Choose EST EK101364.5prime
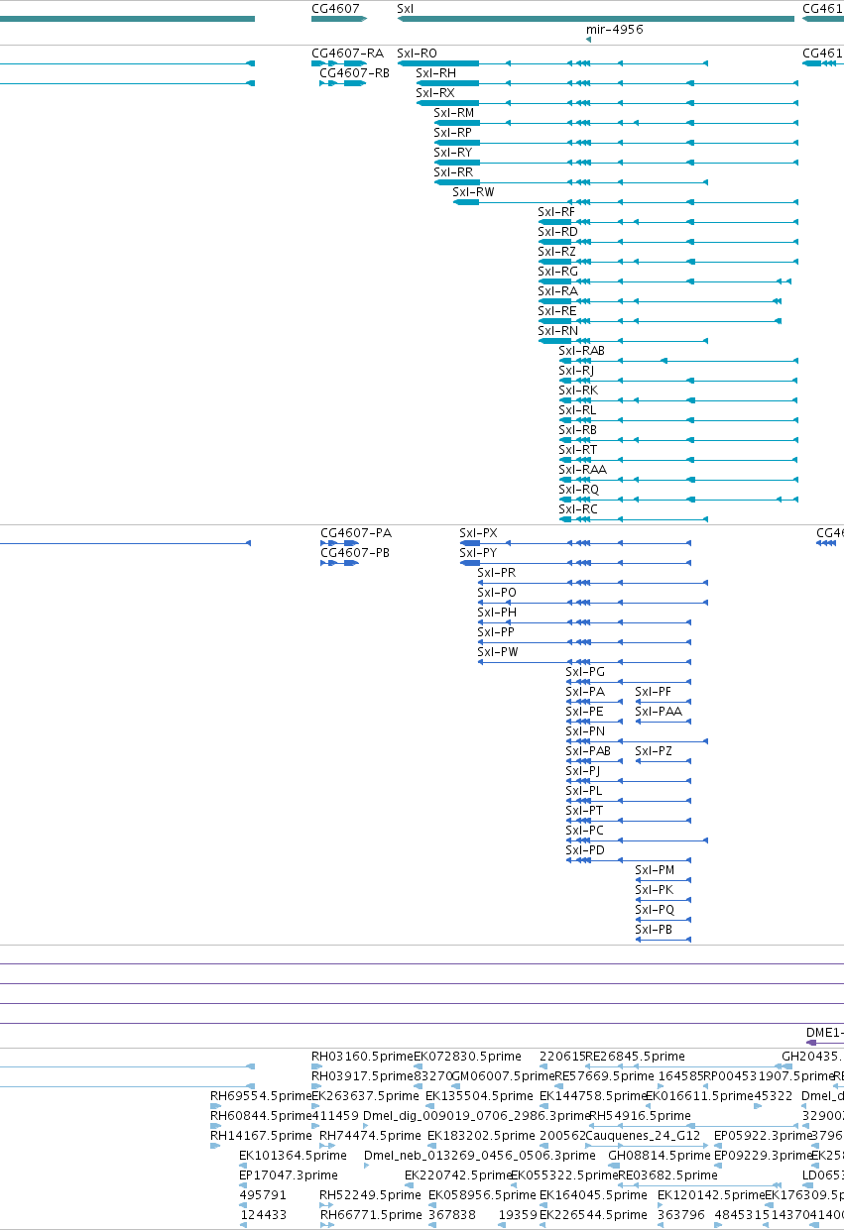Viewport: 844px width, 1230px height. [294, 1156]
